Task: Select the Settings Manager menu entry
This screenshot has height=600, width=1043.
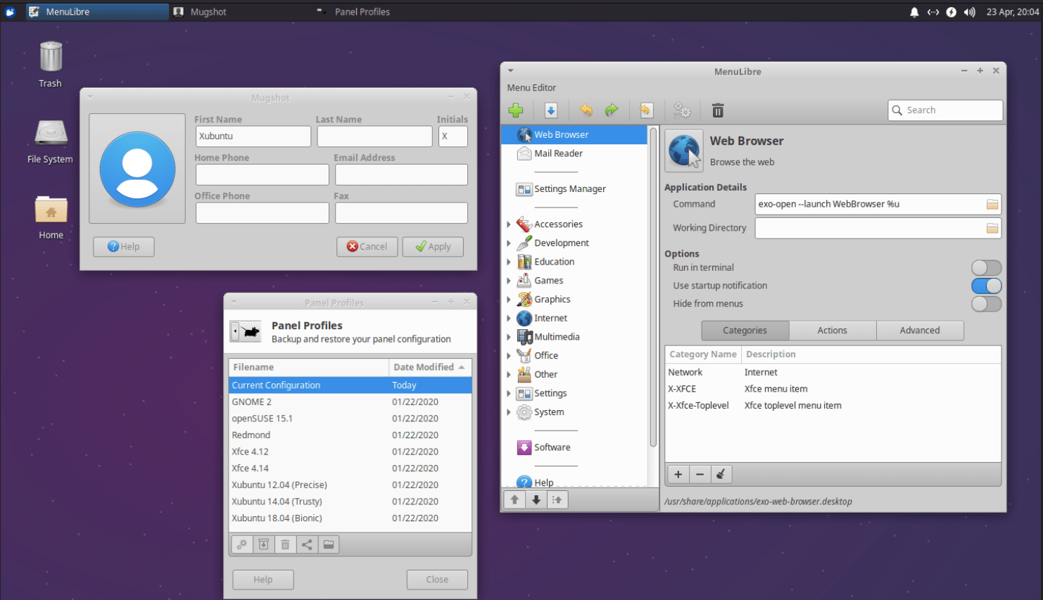Action: (x=574, y=189)
